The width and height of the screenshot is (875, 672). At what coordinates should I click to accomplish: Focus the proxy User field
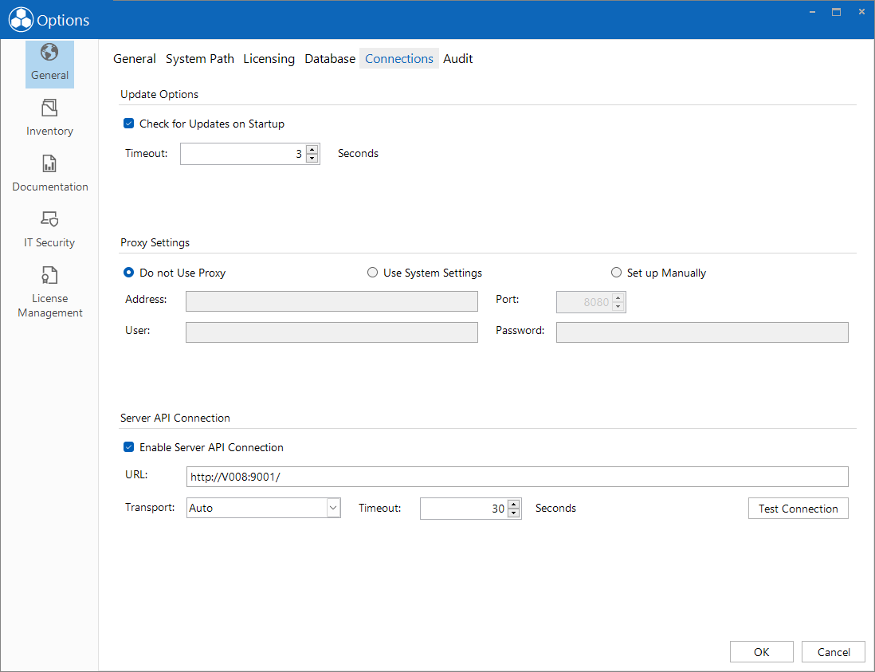pos(332,332)
